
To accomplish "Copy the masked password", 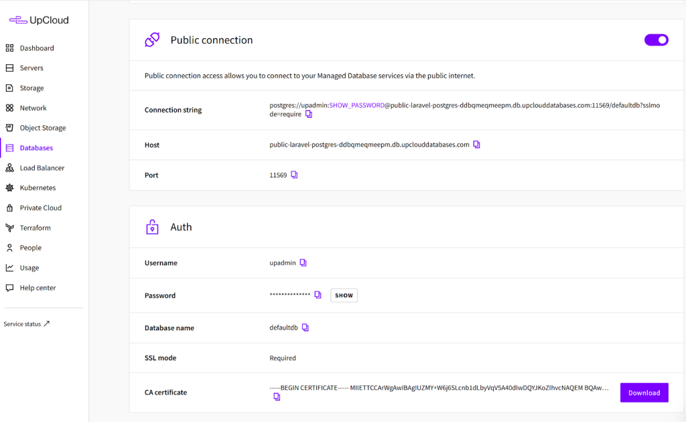I will click(x=318, y=295).
